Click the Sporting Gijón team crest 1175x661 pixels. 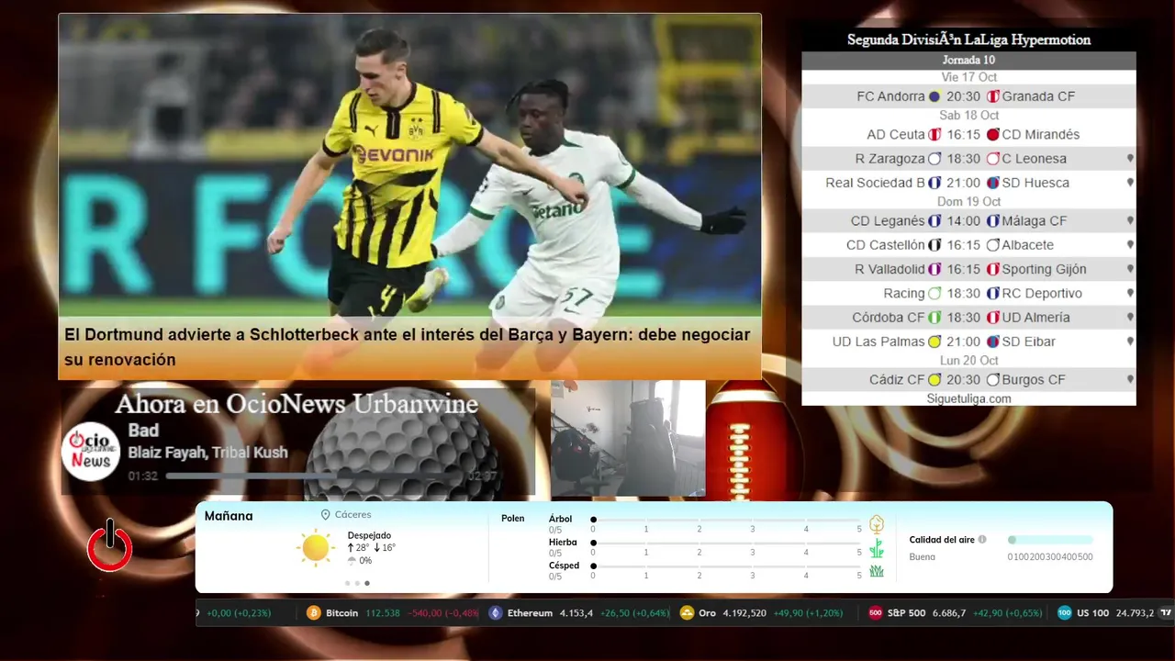point(993,269)
